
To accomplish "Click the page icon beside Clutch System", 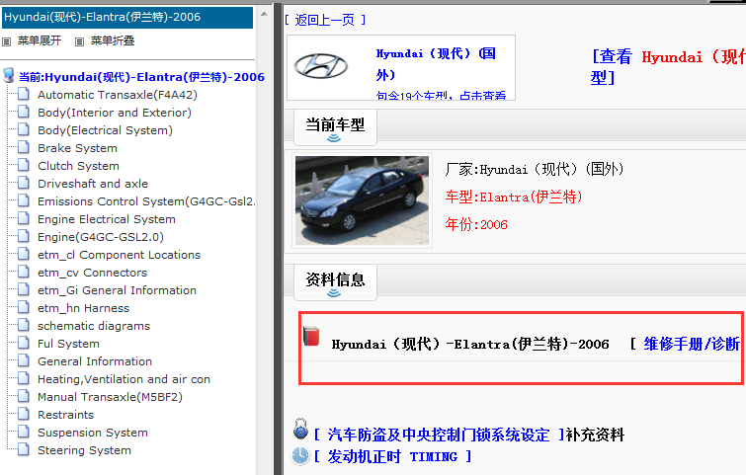I will coord(25,166).
